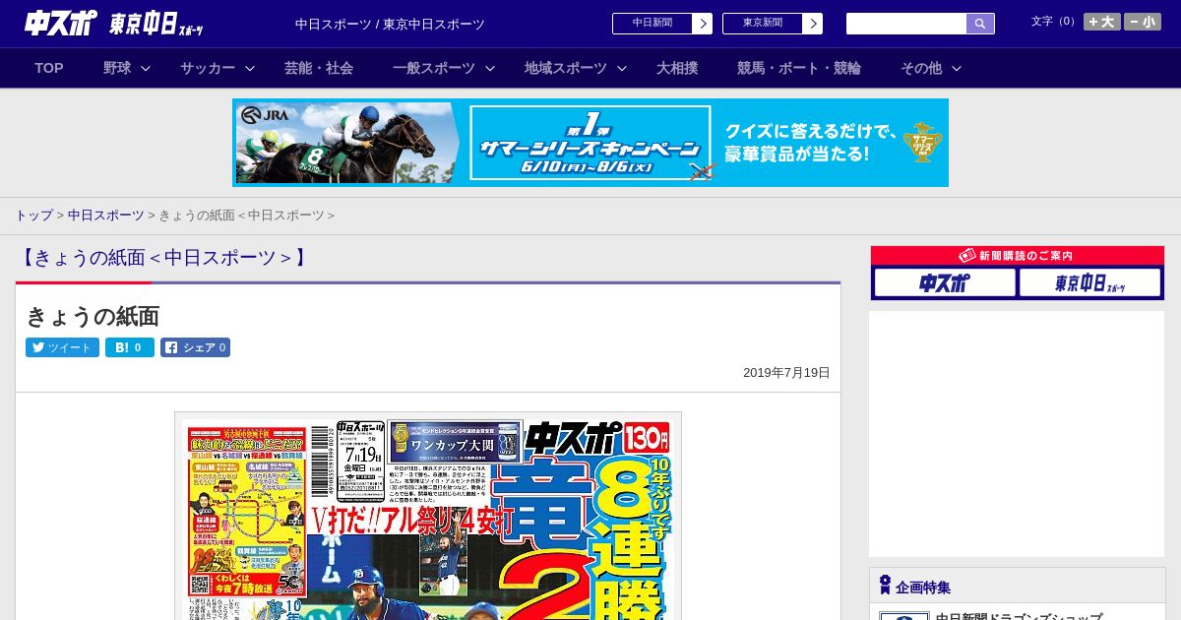Open 野球 navigation menu

pos(117,68)
